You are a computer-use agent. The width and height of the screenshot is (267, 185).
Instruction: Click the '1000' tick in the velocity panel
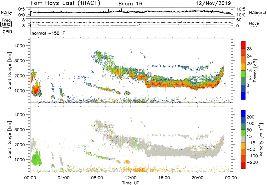pos(19,160)
